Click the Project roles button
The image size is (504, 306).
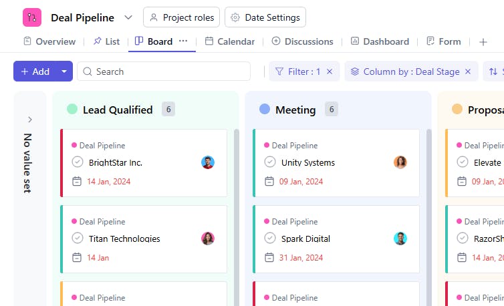click(x=181, y=17)
